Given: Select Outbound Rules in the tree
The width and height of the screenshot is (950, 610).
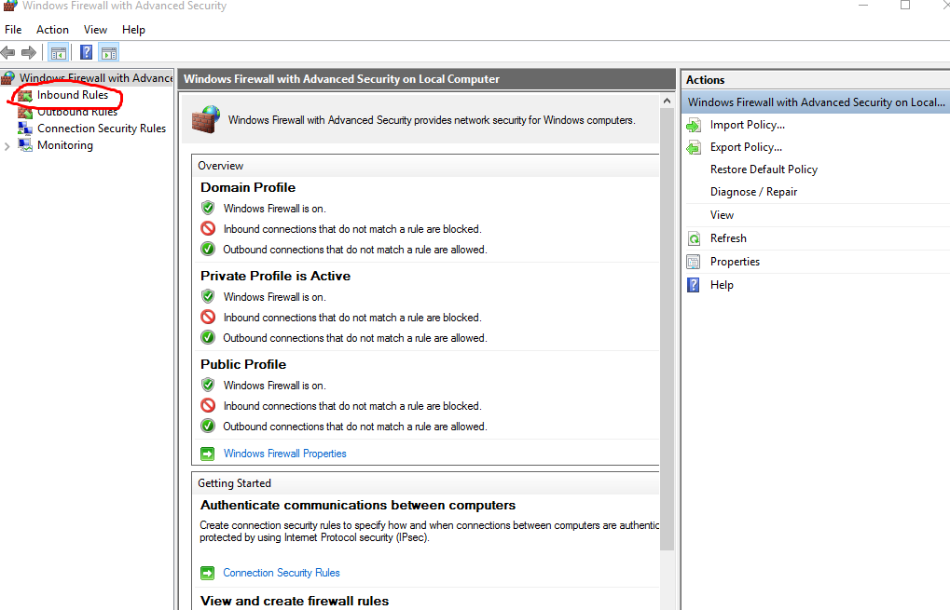Looking at the screenshot, I should 77,112.
